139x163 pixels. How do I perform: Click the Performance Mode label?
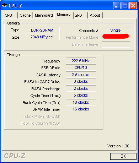82,37
